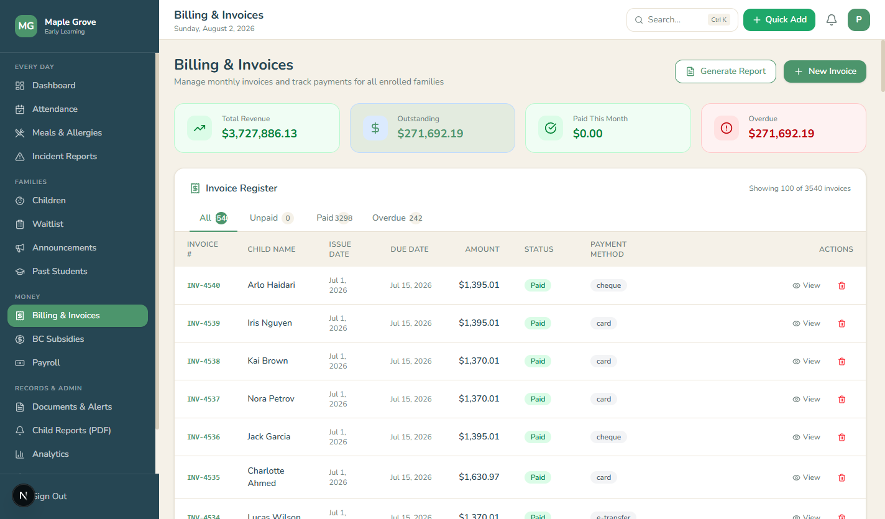
Task: Open Meals & Allergies section
Action: [78, 133]
